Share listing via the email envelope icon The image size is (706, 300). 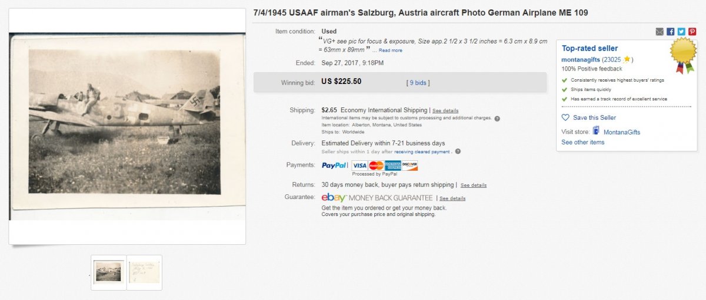click(x=660, y=32)
